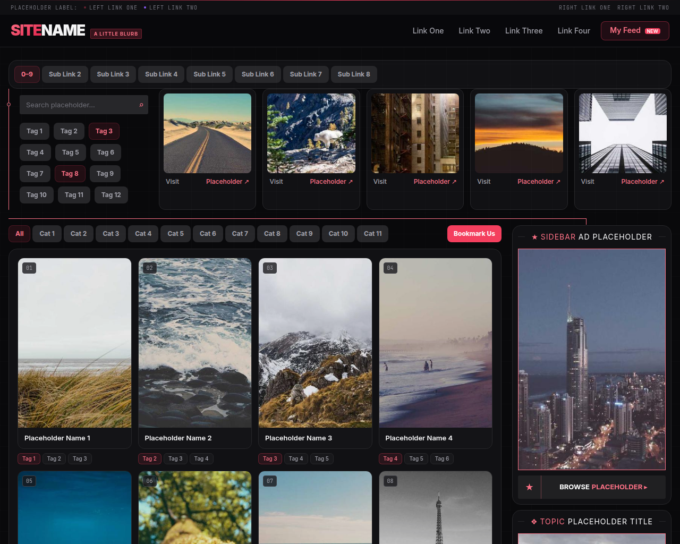Click Placeholder link under skyscrapers thumbnail
Image resolution: width=680 pixels, height=544 pixels.
[643, 182]
